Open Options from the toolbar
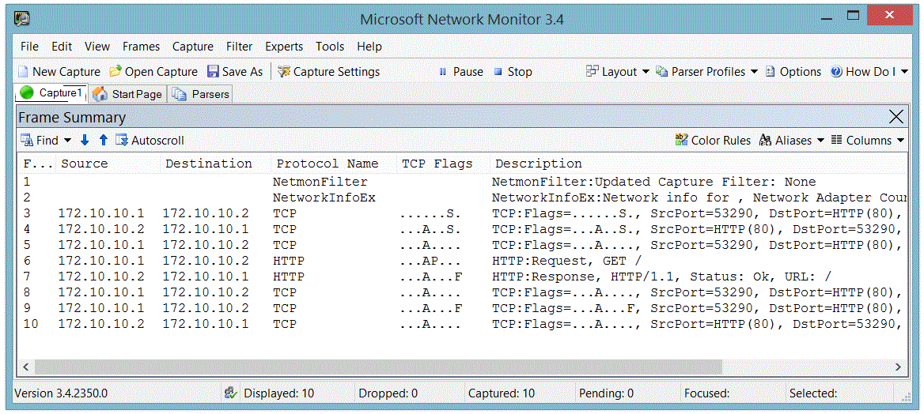The height and width of the screenshot is (414, 924). coord(793,72)
